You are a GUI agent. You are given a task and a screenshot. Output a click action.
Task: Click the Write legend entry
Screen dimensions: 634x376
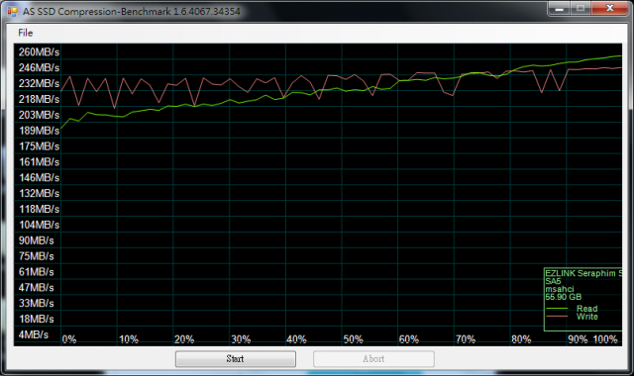(587, 317)
